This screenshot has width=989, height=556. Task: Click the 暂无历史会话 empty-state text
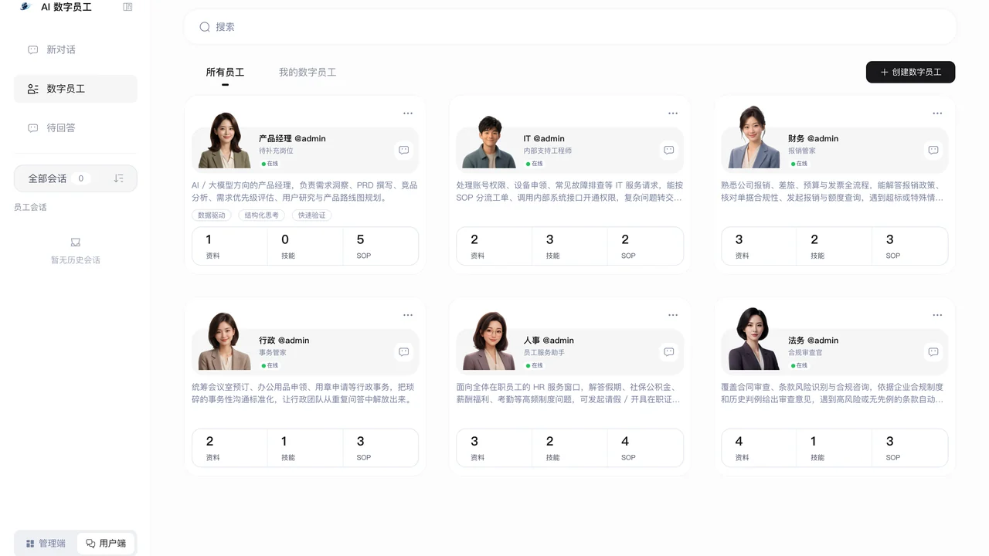[x=76, y=260]
